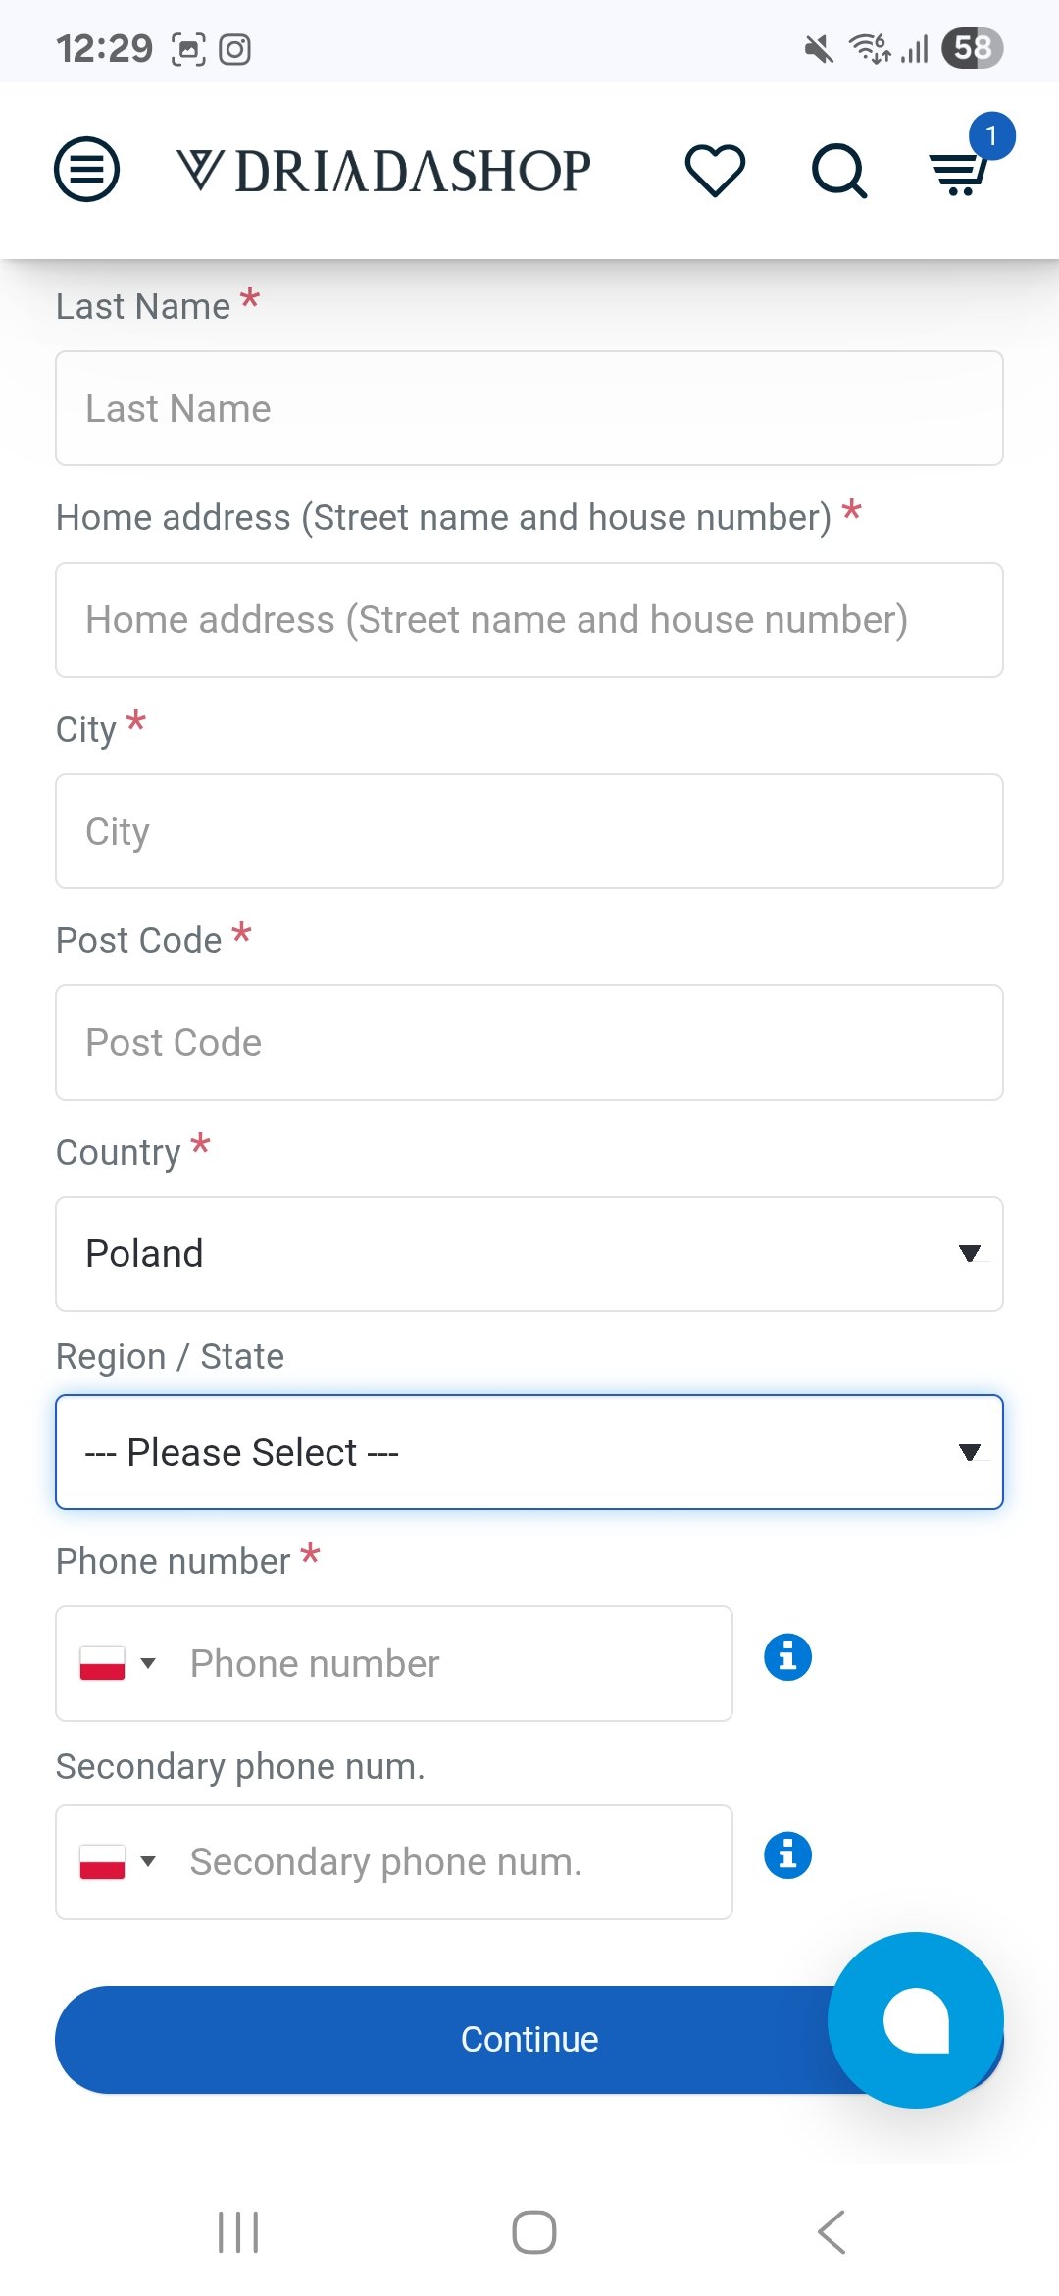Focus the Home address input field

(529, 620)
